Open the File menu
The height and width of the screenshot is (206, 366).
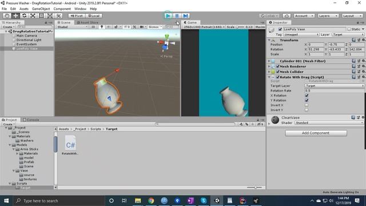[4, 9]
